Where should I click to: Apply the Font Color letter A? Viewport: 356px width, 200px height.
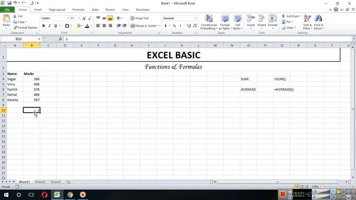87,26
